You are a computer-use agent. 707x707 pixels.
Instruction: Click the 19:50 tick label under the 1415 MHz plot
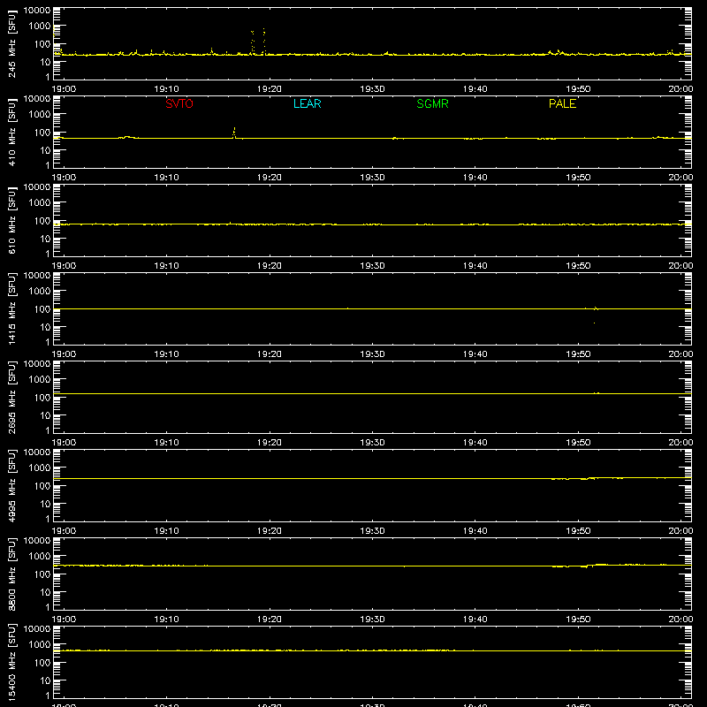coord(578,354)
